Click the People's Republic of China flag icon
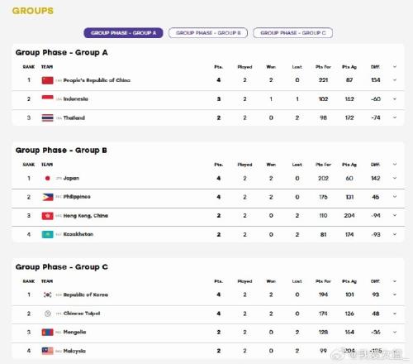The height and width of the screenshot is (364, 413). 47,80
